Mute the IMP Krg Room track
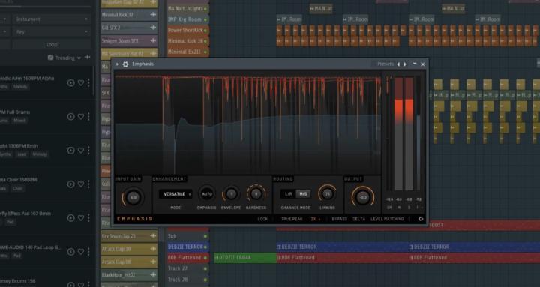 (x=205, y=20)
